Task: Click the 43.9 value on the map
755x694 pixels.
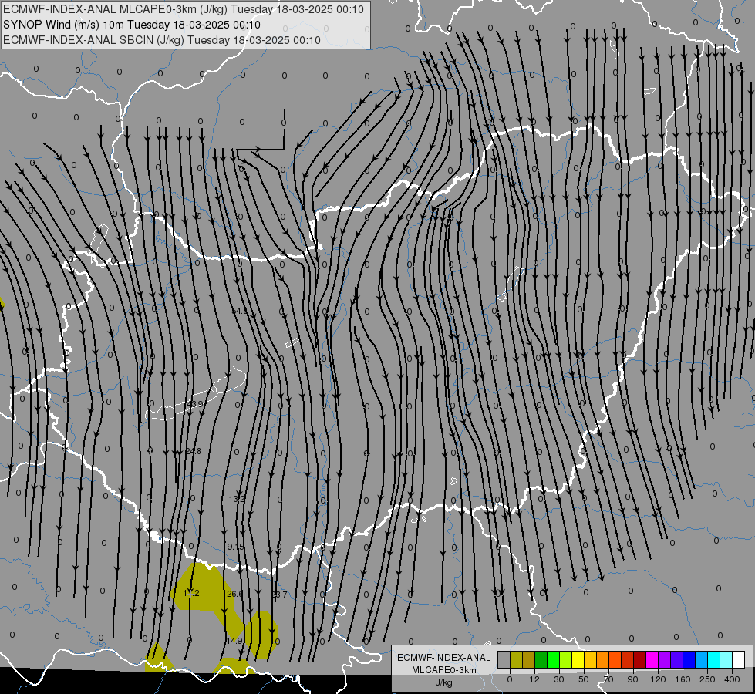Action: click(195, 404)
